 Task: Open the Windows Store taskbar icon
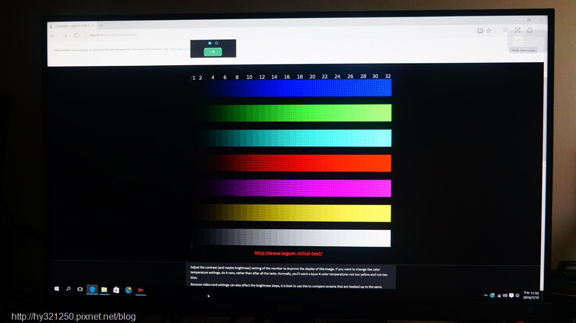[x=116, y=290]
